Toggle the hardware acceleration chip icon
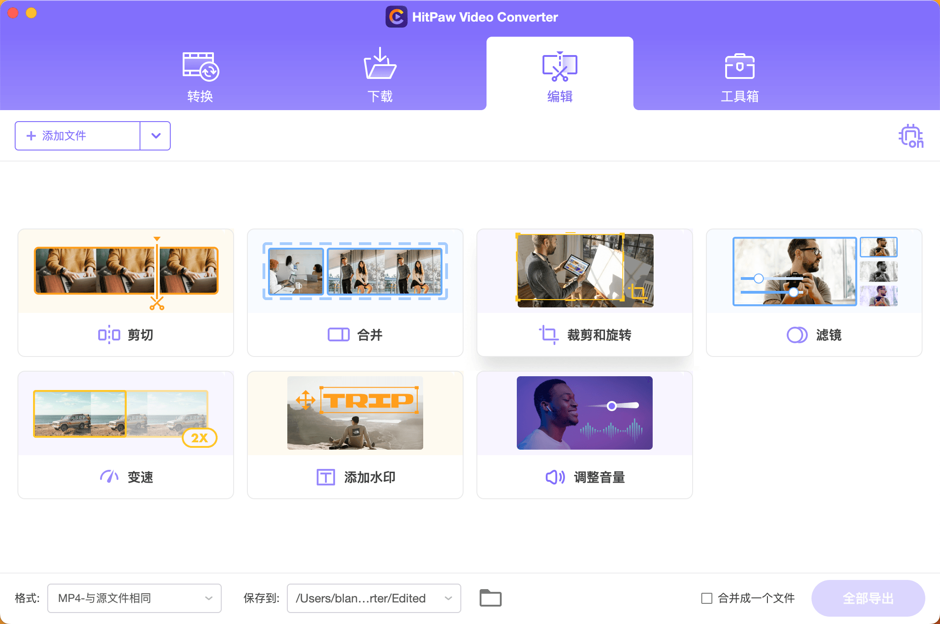Image resolution: width=940 pixels, height=624 pixels. tap(911, 136)
